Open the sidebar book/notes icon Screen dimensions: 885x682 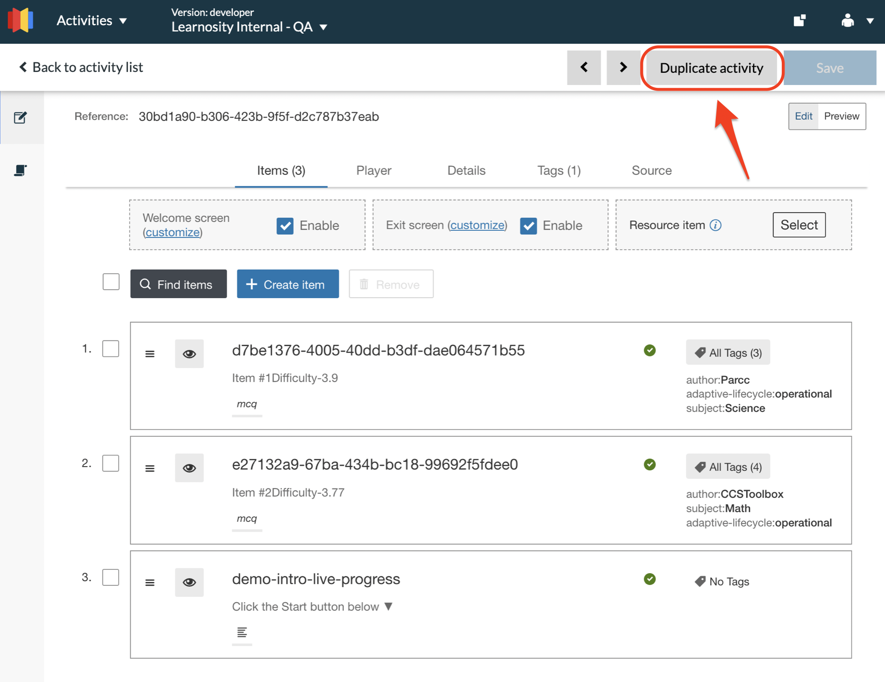[x=20, y=170]
